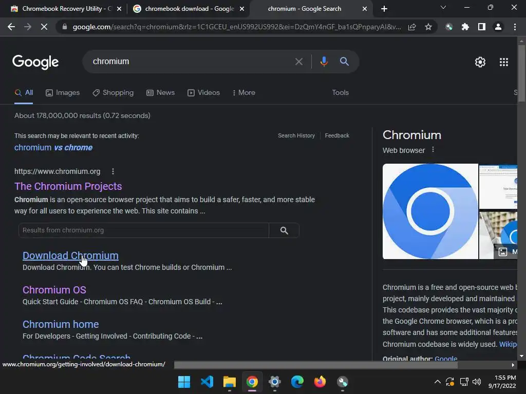Switch to News results

161,93
